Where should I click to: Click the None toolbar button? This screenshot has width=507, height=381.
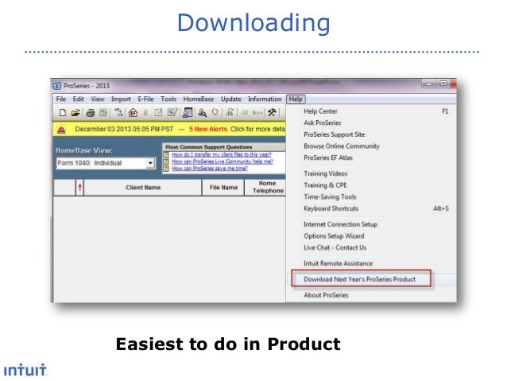pos(257,112)
